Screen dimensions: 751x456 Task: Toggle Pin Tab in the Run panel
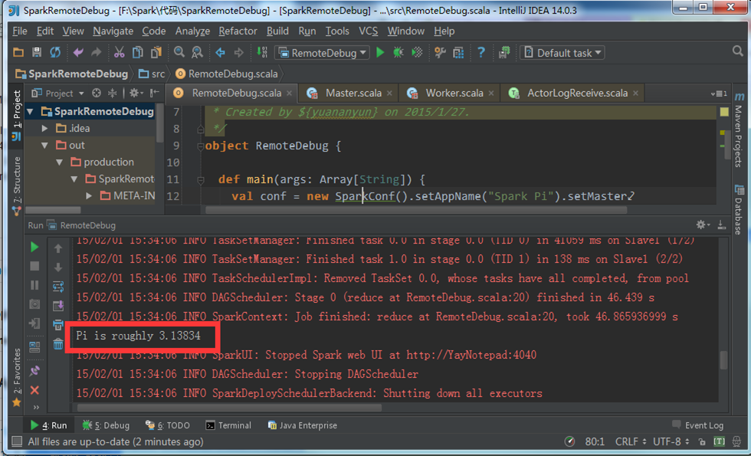[x=34, y=371]
